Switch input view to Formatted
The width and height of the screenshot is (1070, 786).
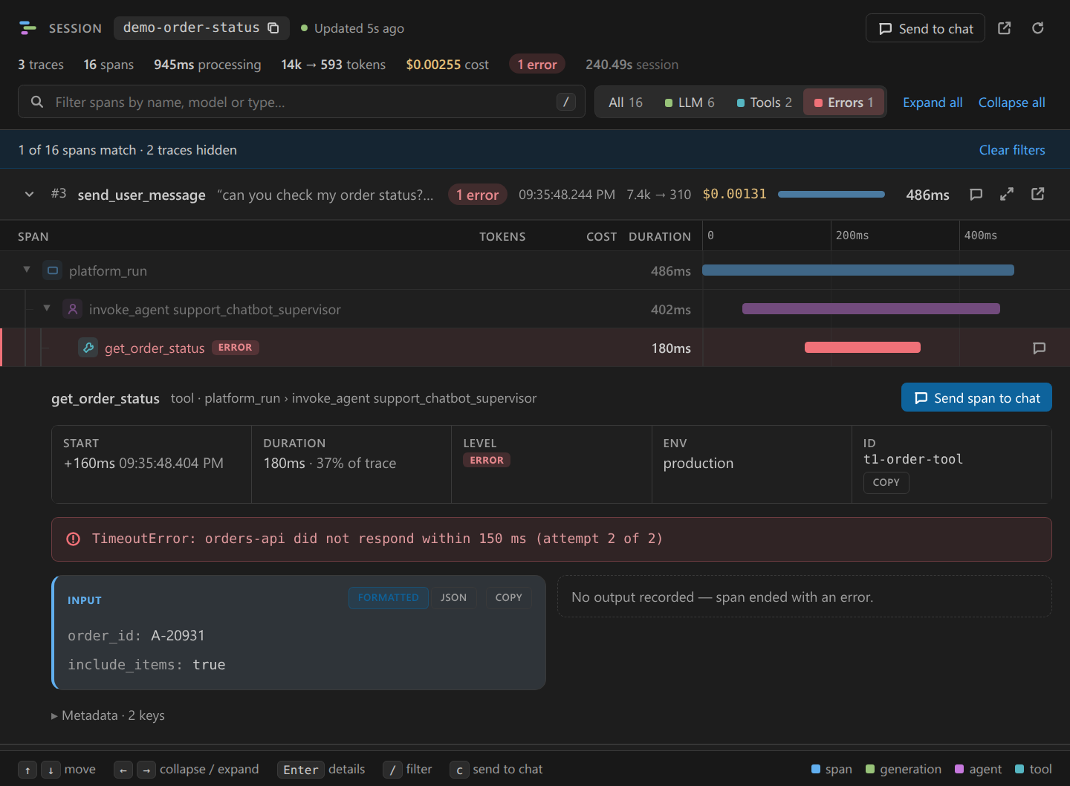click(389, 598)
